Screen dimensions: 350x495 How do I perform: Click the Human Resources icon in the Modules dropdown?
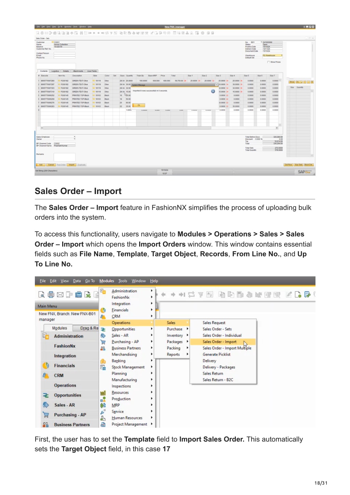(103, 418)
